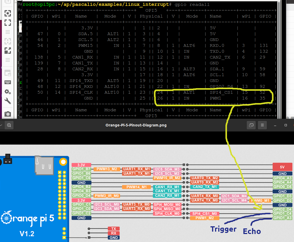The height and width of the screenshot is (242, 294).
Task: Click the SPI4_TXD cell in the terminal table
Action: pos(81,81)
